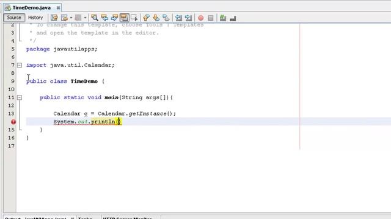Click the 'out' field on line 14

click(82, 122)
